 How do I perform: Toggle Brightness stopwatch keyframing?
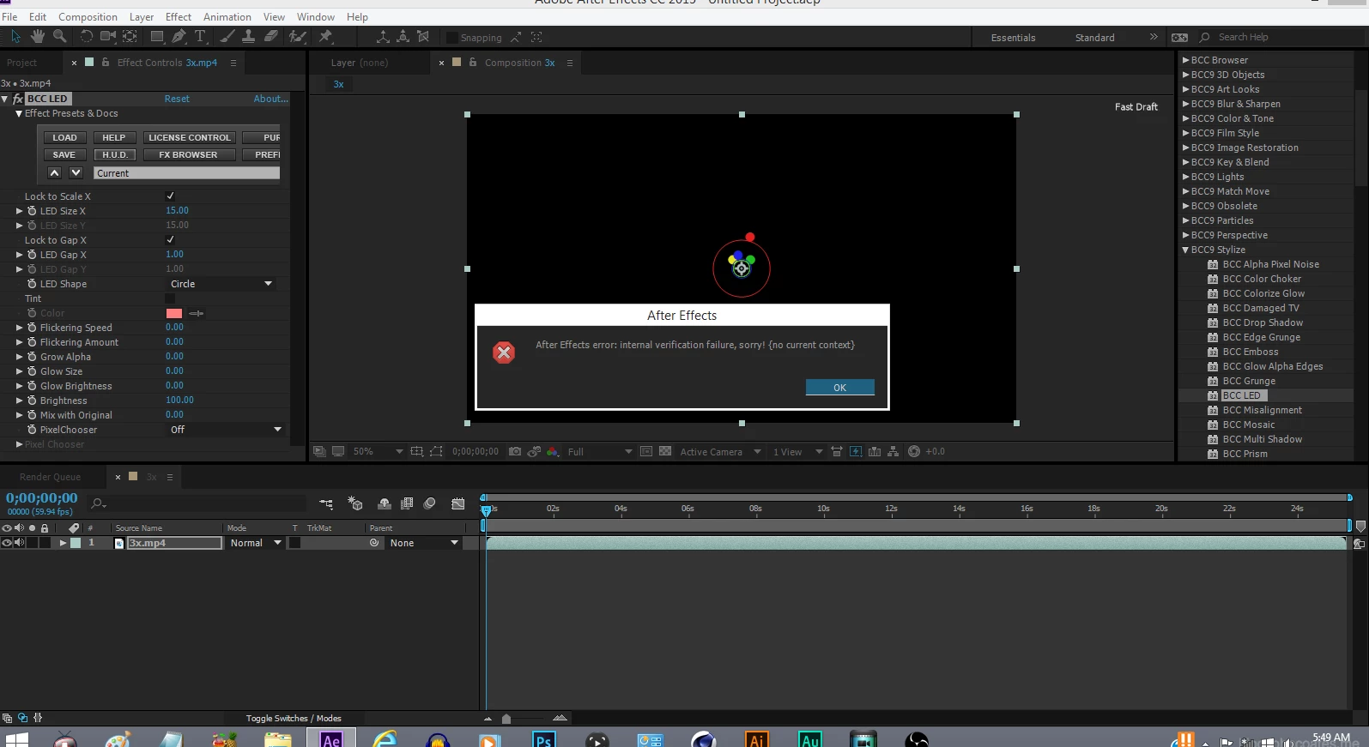pyautogui.click(x=32, y=401)
